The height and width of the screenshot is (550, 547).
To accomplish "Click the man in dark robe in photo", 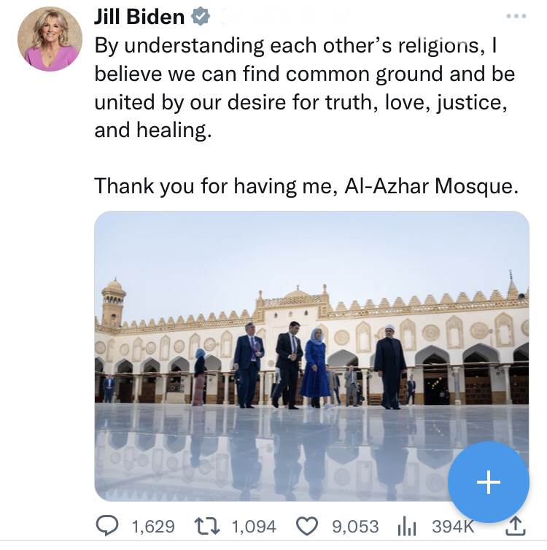I will pos(390,366).
